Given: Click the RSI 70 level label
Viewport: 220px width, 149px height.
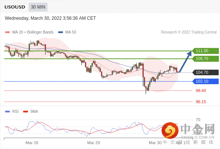Looking at the screenshot, I should 198,120.
